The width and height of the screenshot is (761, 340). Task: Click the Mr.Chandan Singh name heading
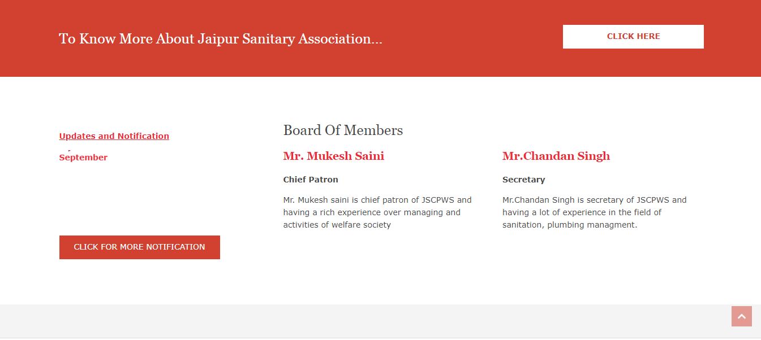(556, 156)
